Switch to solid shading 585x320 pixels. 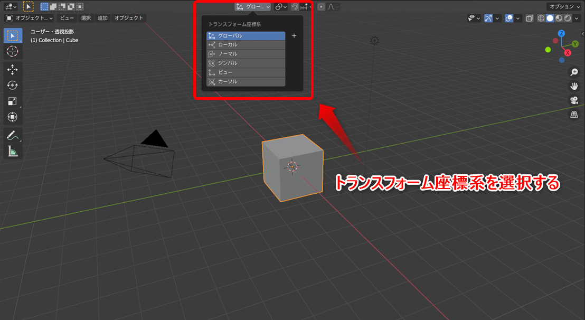pos(550,18)
